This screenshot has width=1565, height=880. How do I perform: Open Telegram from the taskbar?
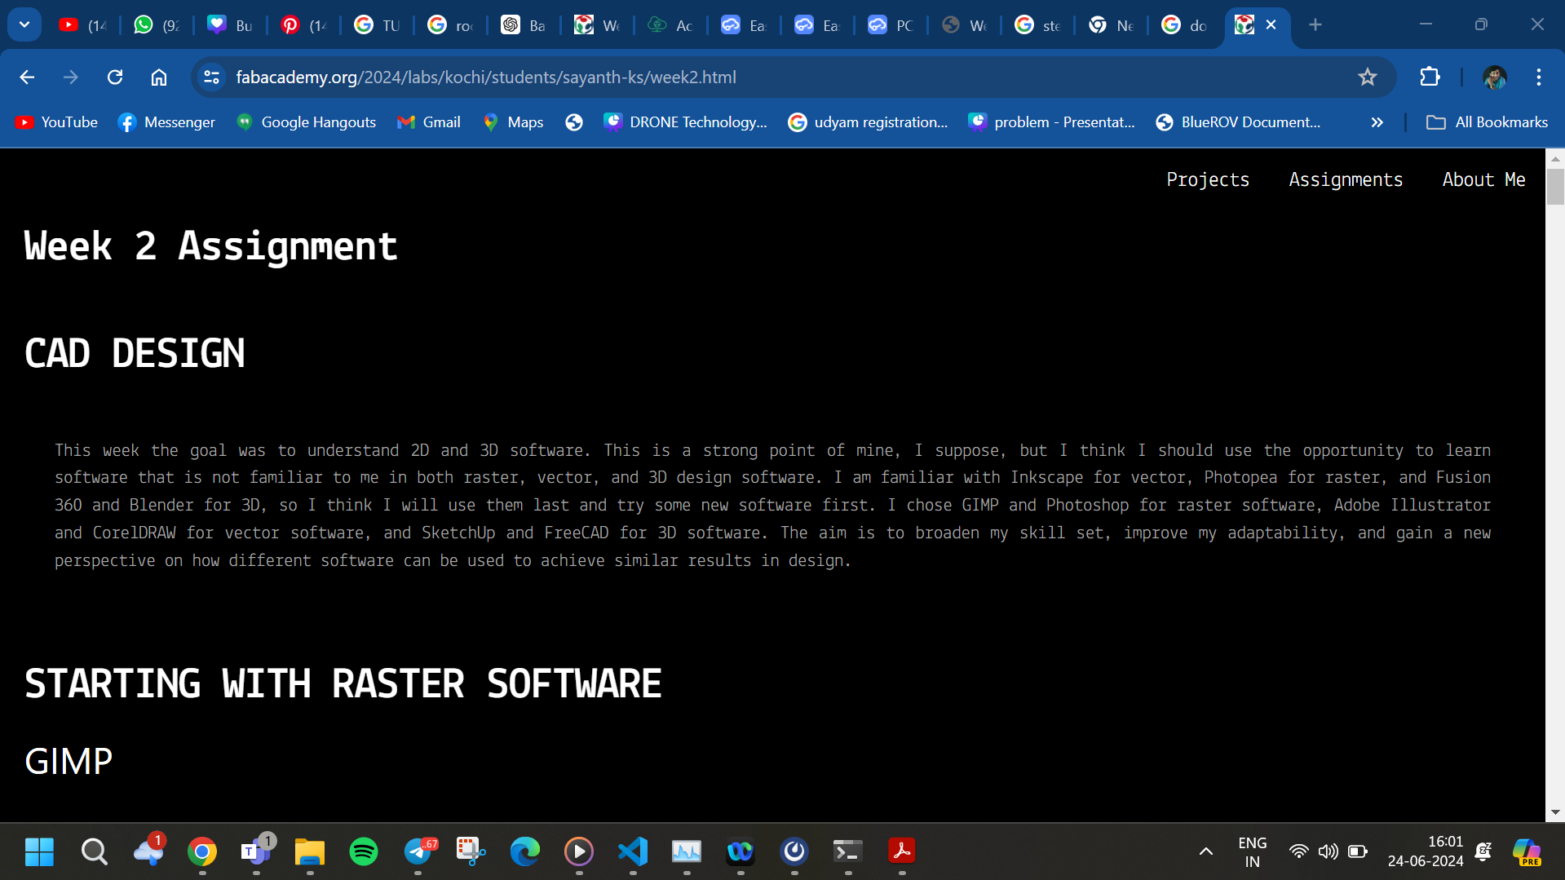tap(418, 851)
